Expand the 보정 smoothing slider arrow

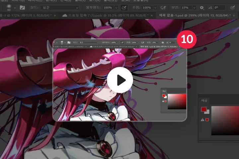click(x=194, y=8)
